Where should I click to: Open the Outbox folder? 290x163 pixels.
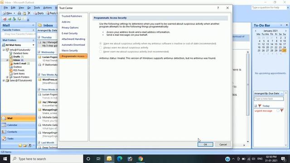[x=17, y=67]
